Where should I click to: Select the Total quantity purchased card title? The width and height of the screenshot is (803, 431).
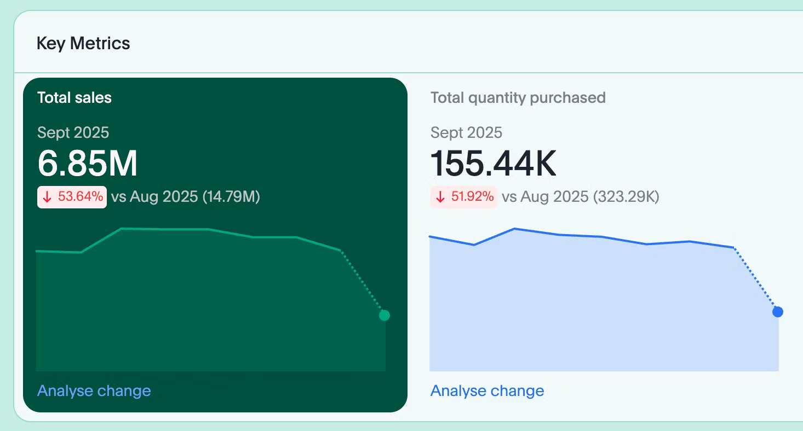click(x=518, y=98)
